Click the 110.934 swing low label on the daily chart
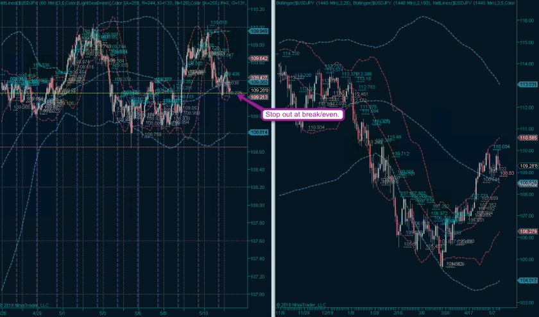Screen dimensions: 539x317 316,127
